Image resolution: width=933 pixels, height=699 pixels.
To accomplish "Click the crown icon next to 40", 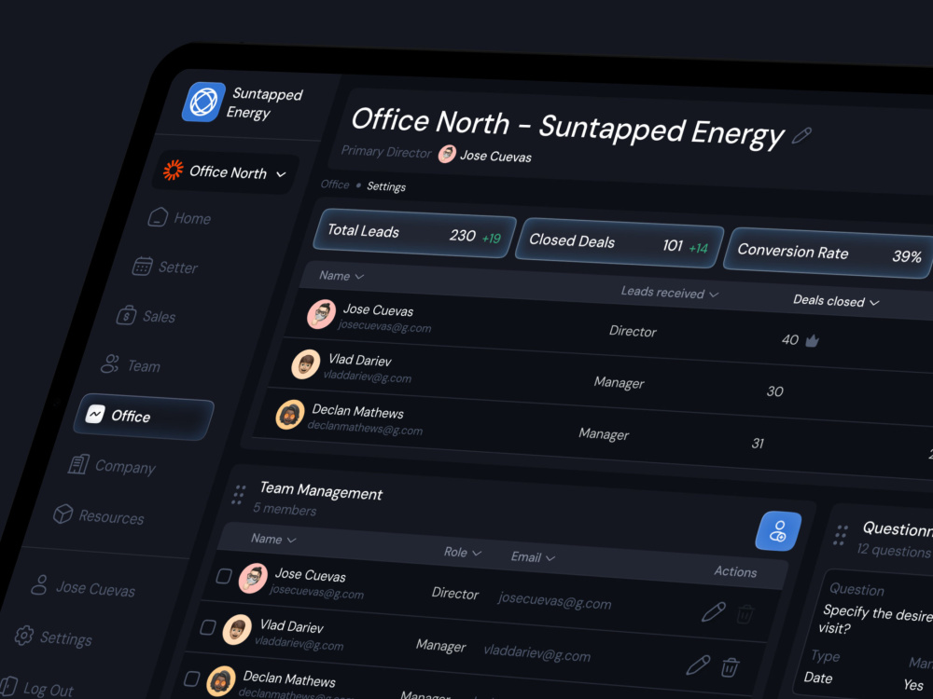I will pos(813,340).
